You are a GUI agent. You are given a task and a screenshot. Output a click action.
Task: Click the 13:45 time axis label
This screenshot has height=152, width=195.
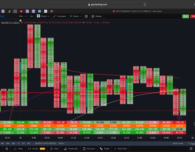(140, 138)
